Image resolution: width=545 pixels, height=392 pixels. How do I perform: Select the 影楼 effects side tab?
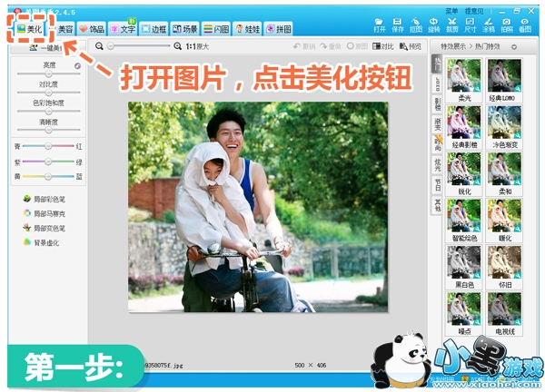coord(437,103)
